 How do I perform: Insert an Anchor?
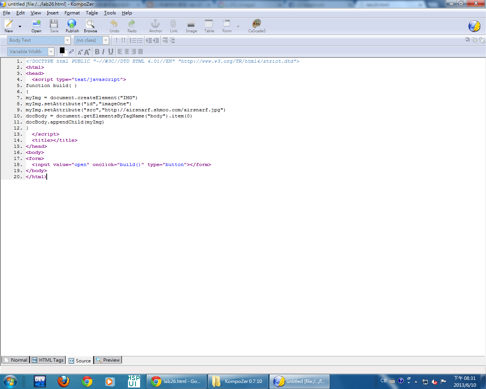(x=155, y=26)
